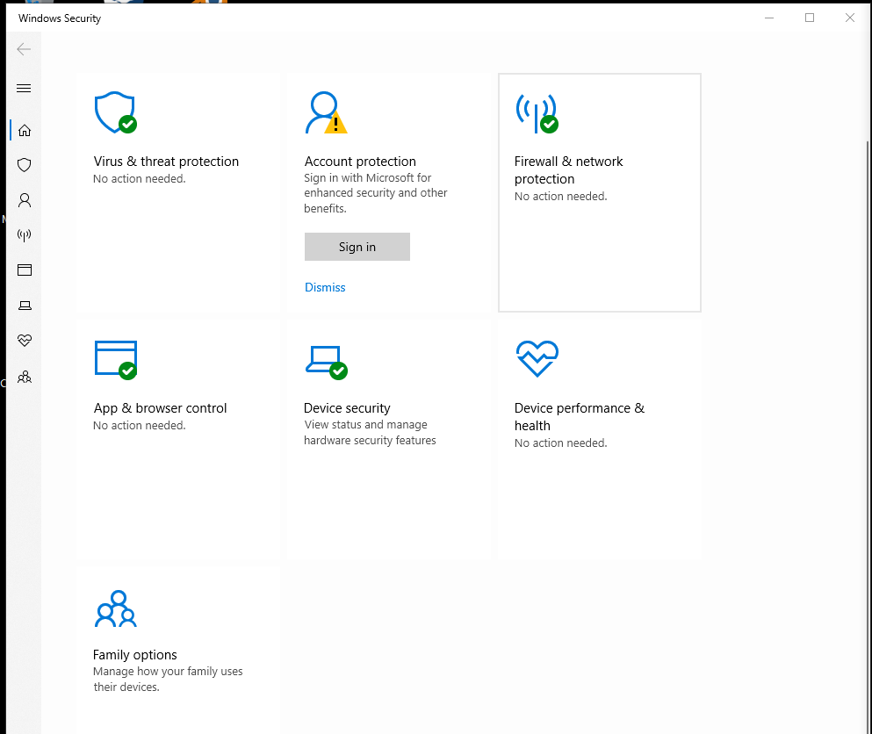Click the back arrow to go back
Viewport: 872px width, 734px height.
24,49
